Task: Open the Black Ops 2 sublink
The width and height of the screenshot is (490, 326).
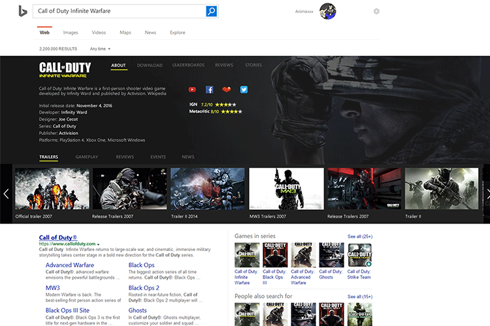Action: 144,288
